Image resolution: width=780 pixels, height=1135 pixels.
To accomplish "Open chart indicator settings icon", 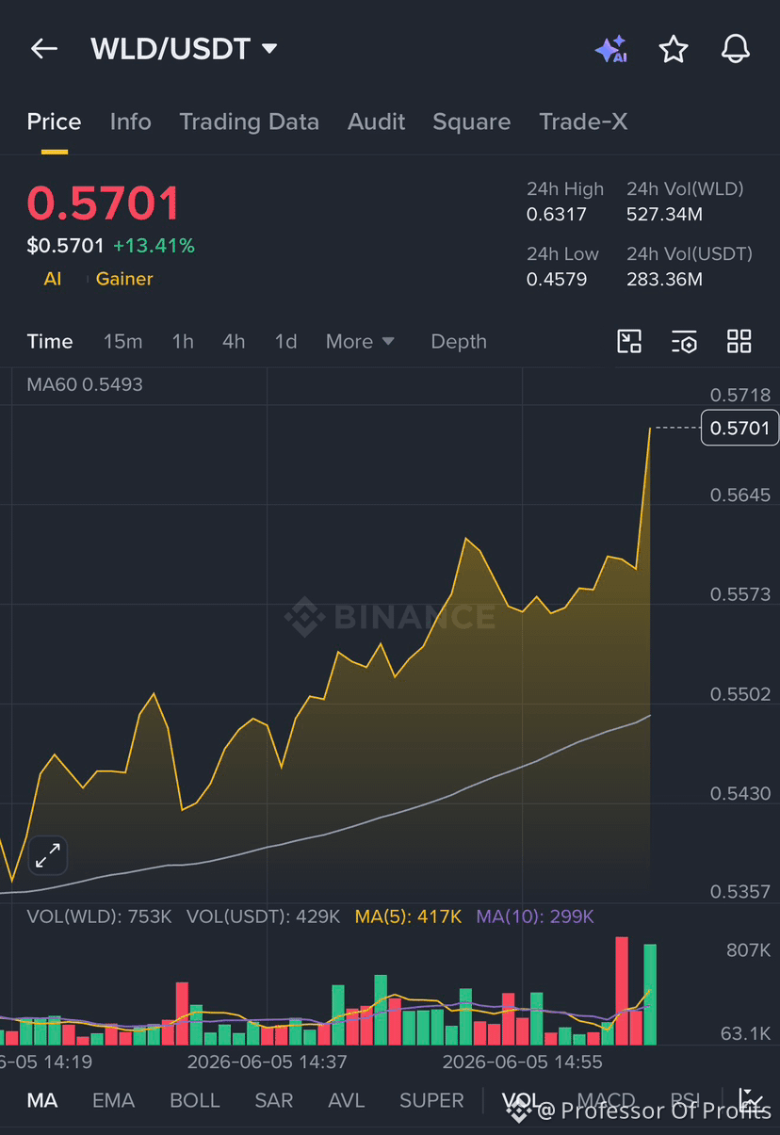I will coord(684,341).
